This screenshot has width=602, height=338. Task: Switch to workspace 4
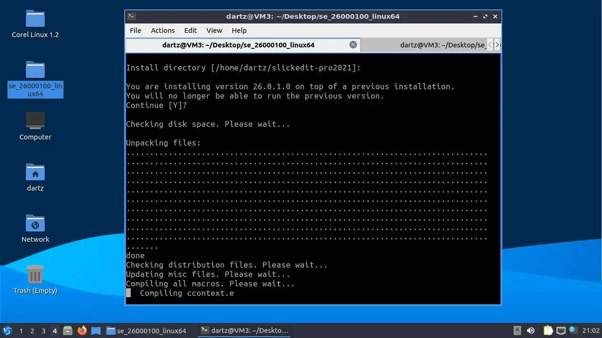55,330
